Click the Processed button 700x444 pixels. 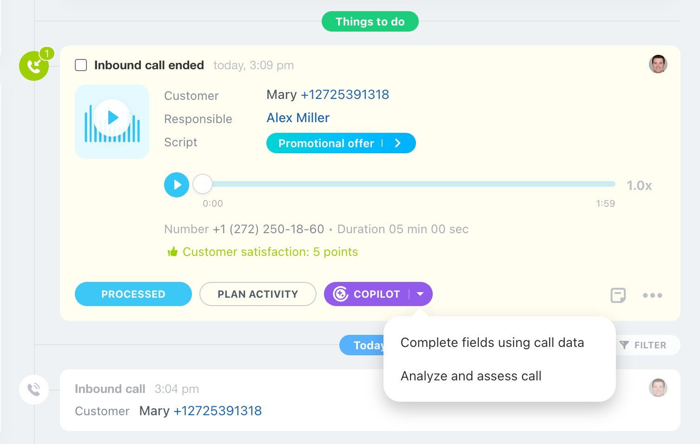(133, 294)
